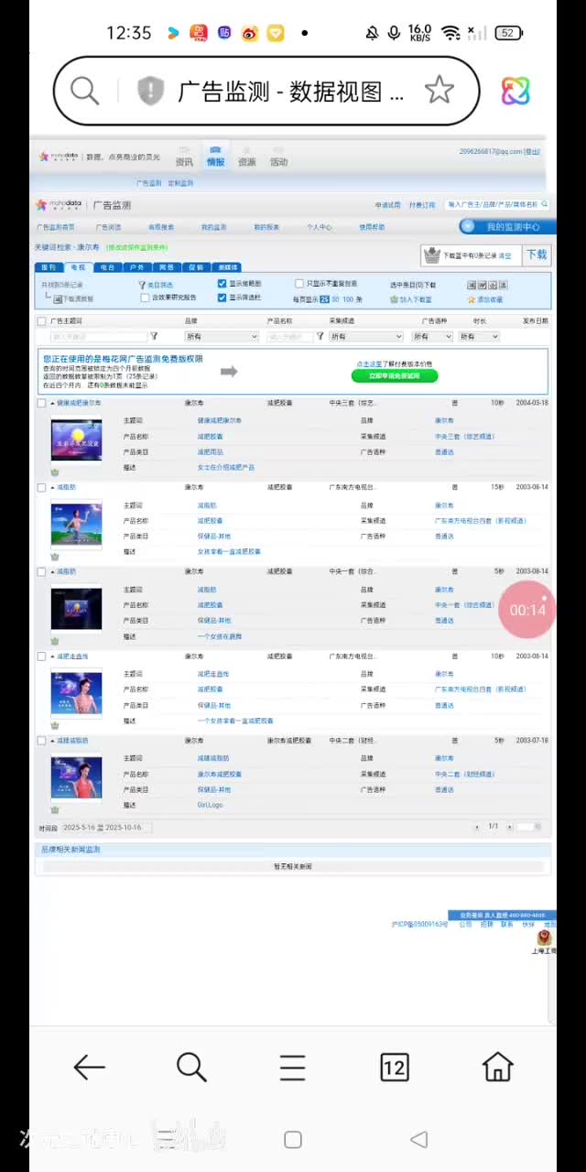Click the 加入下载篮 basket icon
Viewport: 586px width, 1172px height.
coord(395,298)
